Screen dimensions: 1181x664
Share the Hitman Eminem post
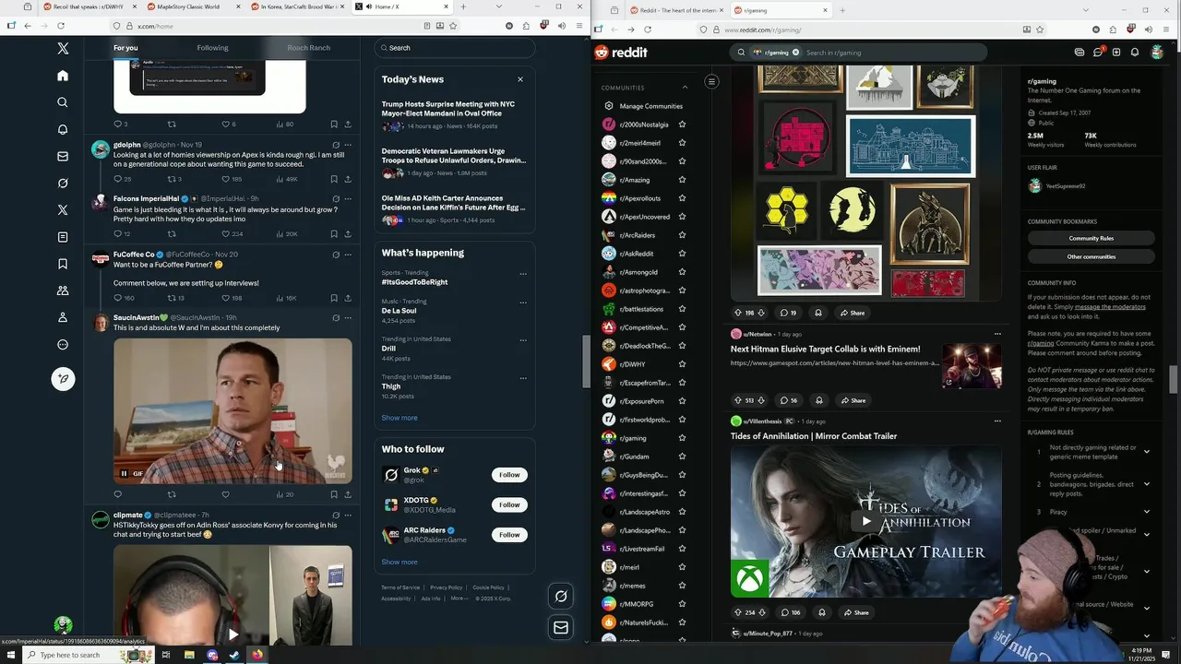click(853, 400)
